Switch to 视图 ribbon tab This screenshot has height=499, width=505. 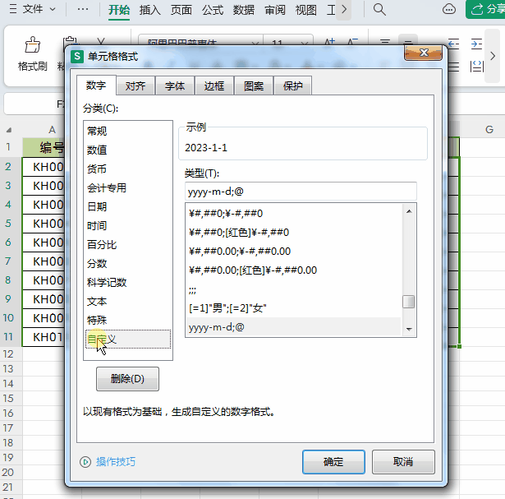[306, 10]
